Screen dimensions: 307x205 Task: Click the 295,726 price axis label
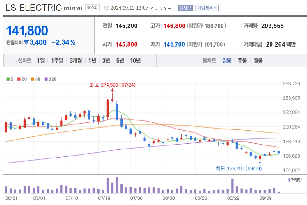click(x=291, y=84)
